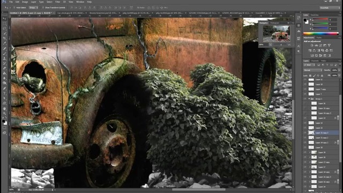
Task: Hide the Layer 7 copy layer
Action: [x=305, y=89]
